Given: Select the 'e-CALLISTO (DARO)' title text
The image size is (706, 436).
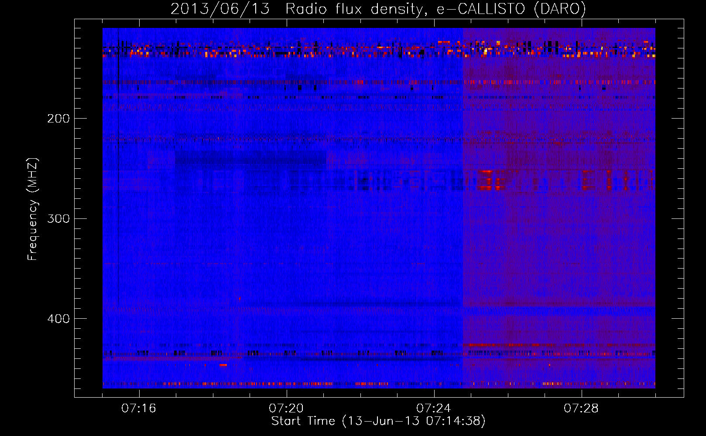Looking at the screenshot, I should (511, 9).
